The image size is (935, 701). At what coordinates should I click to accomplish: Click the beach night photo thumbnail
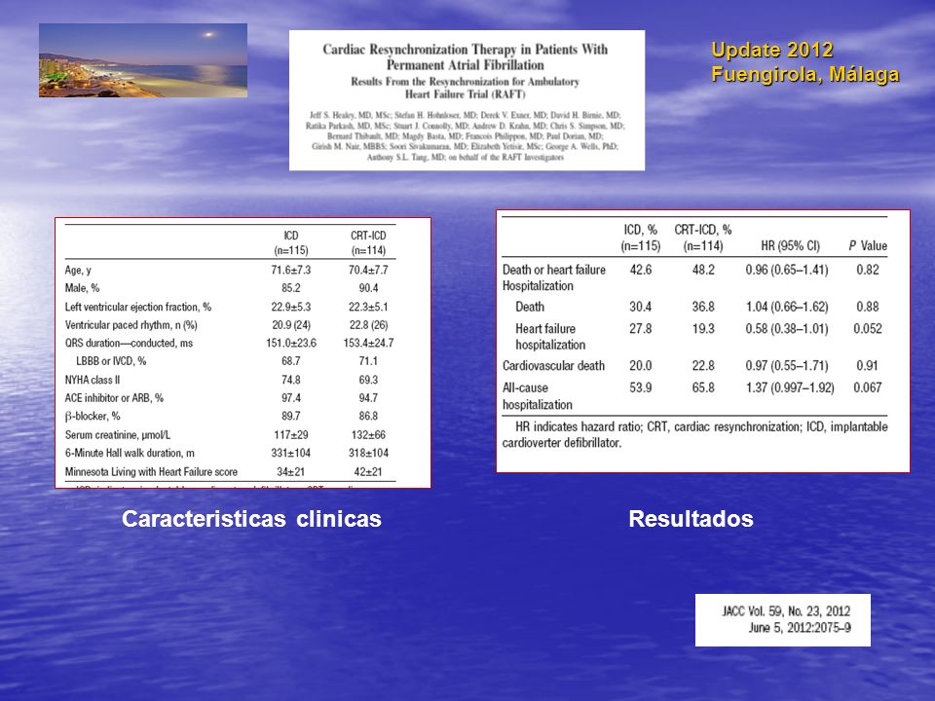143,60
